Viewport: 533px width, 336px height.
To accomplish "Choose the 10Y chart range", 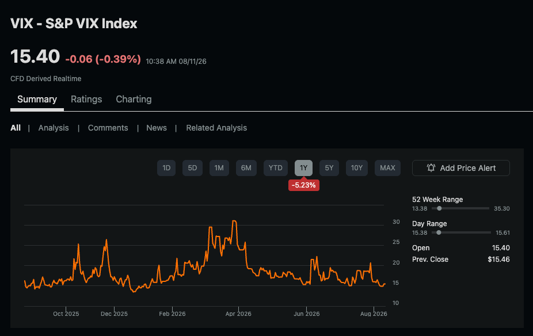I will coord(356,168).
